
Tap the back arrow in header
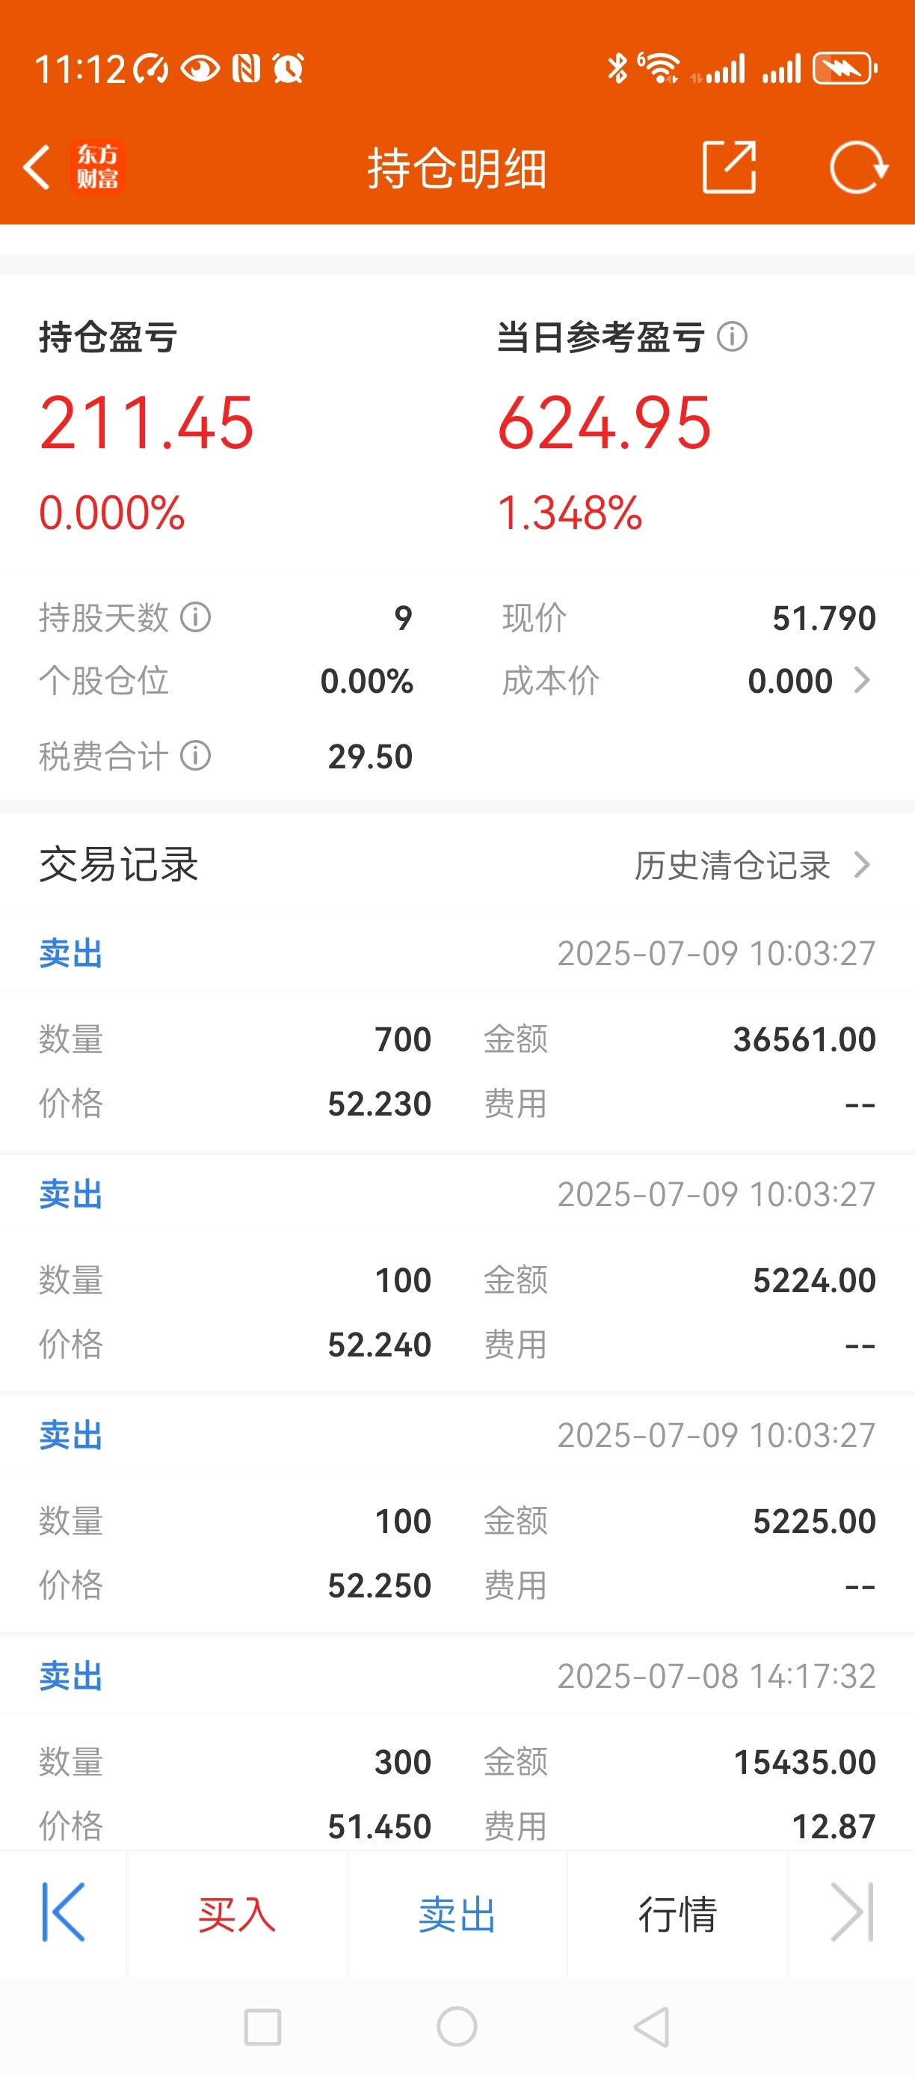pos(36,168)
